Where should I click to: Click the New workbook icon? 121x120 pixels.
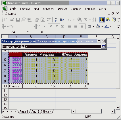click(6, 20)
